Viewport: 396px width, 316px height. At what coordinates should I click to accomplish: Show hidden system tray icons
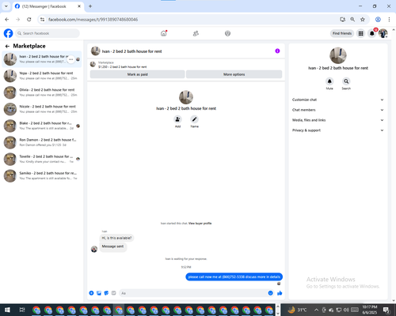tap(317, 310)
